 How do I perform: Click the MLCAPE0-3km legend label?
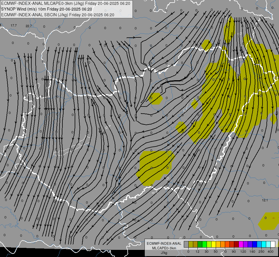click(164, 248)
